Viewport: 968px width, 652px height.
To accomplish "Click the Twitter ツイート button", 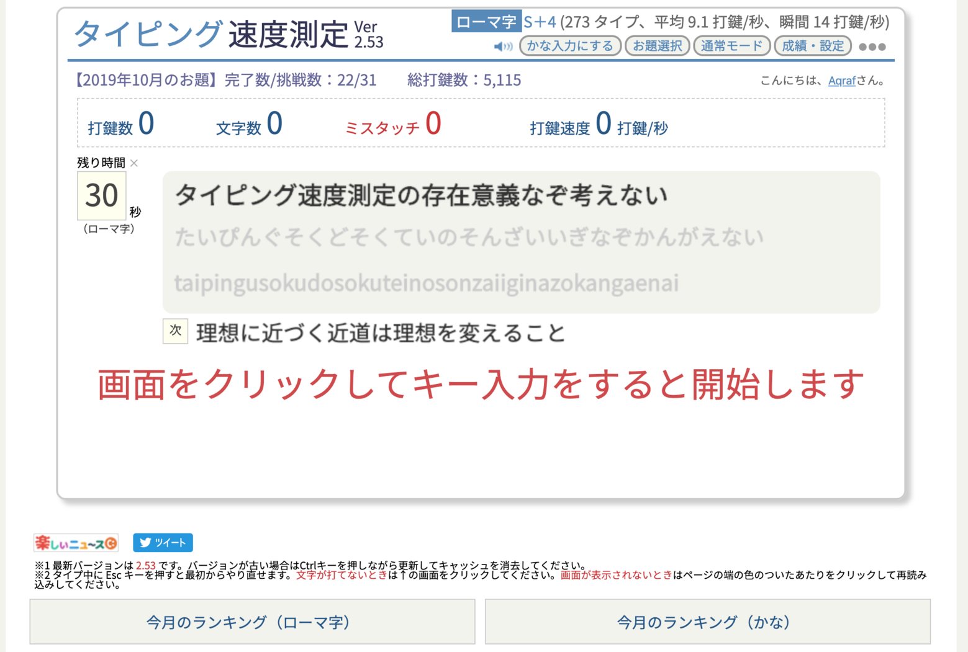I will click(x=163, y=543).
